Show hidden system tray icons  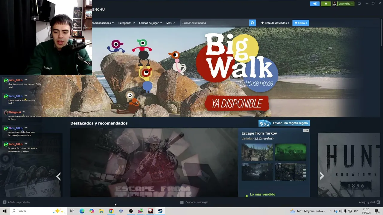[x=331, y=211]
